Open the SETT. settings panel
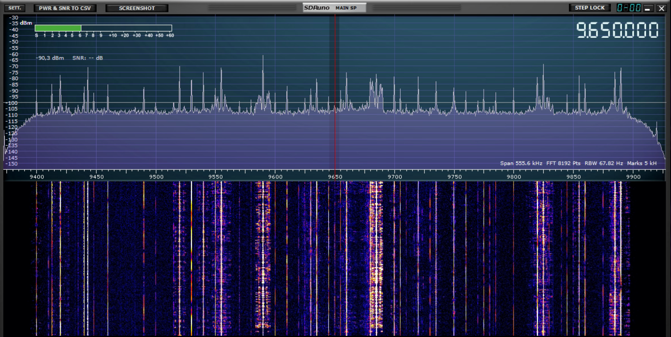Screen dimensions: 671x337 tap(15, 8)
